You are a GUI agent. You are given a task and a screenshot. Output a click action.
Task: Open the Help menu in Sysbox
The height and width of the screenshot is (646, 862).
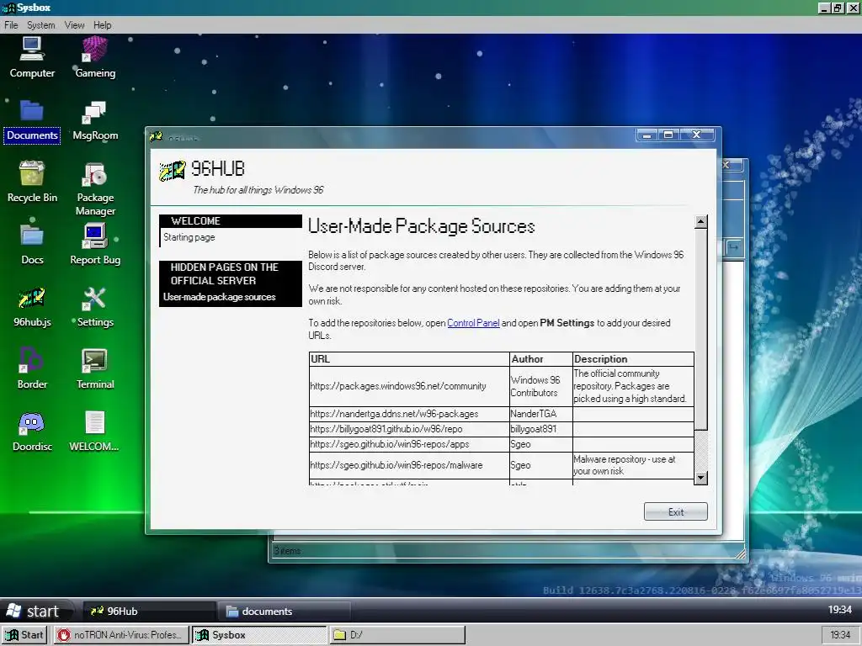[102, 24]
